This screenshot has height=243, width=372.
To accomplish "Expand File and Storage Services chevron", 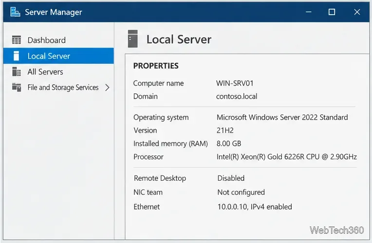I will 107,87.
